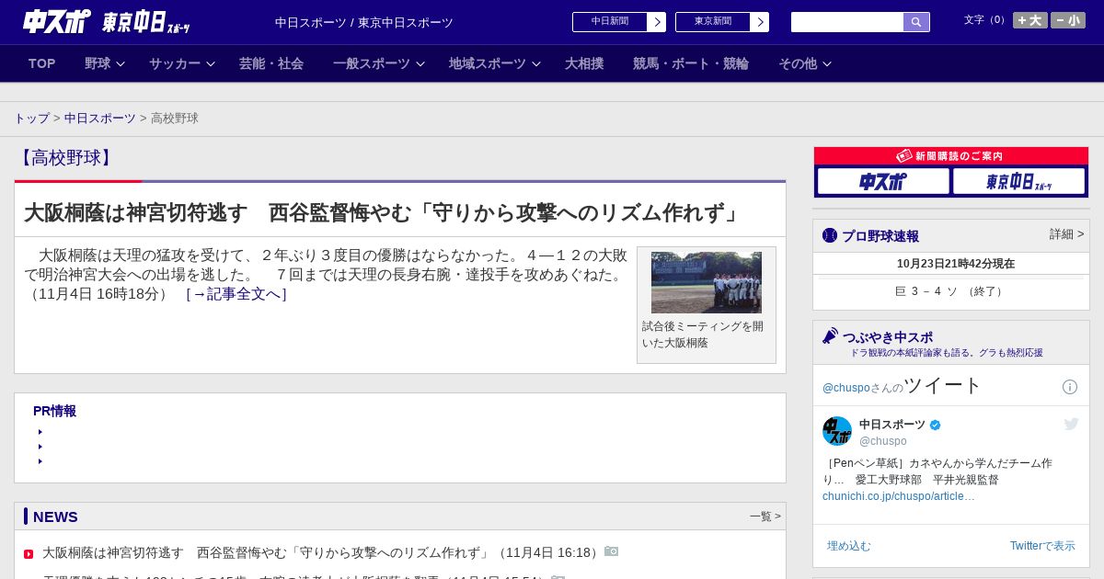This screenshot has height=579, width=1104.
Task: Open the @chuspo tweets heading link
Action: 903,386
